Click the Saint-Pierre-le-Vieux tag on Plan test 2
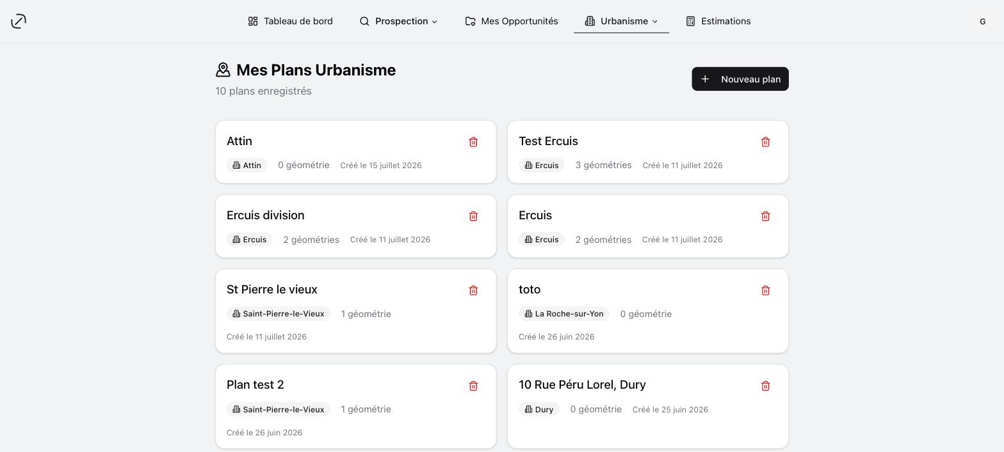 (x=279, y=409)
